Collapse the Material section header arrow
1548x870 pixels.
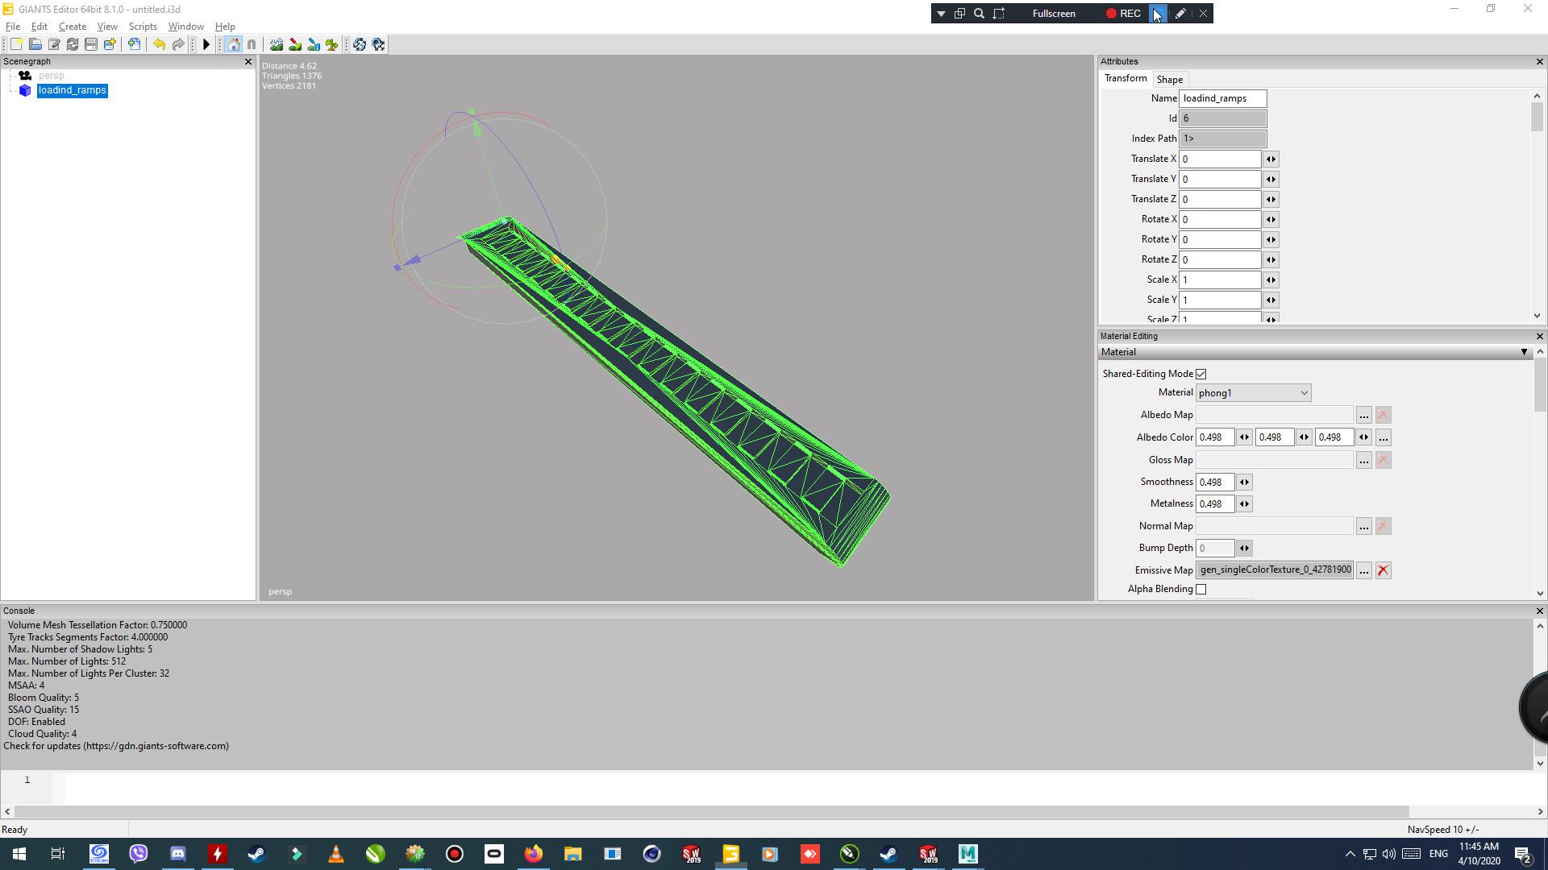(x=1524, y=352)
